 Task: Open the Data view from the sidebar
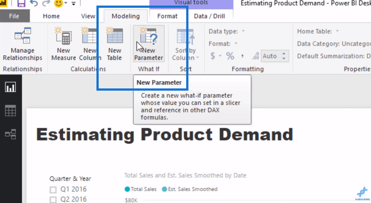tap(11, 111)
